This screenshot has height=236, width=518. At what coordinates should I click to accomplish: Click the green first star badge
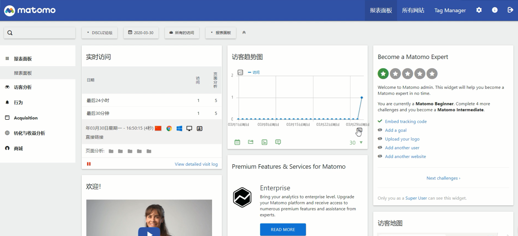383,74
